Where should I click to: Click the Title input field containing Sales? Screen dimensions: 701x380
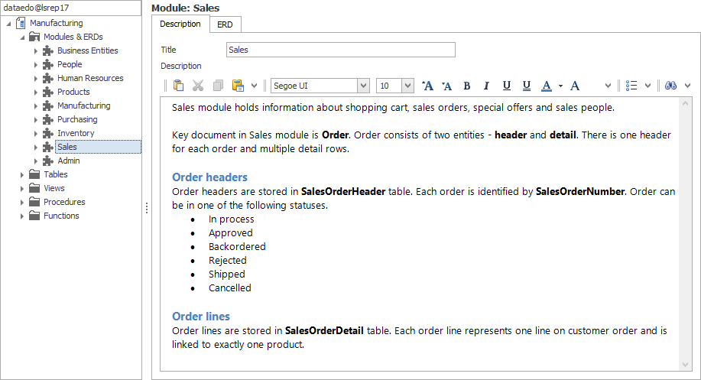340,50
